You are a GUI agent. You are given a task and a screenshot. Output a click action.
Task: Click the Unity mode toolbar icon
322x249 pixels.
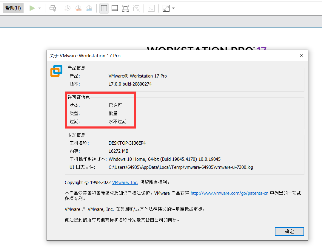[x=136, y=8]
